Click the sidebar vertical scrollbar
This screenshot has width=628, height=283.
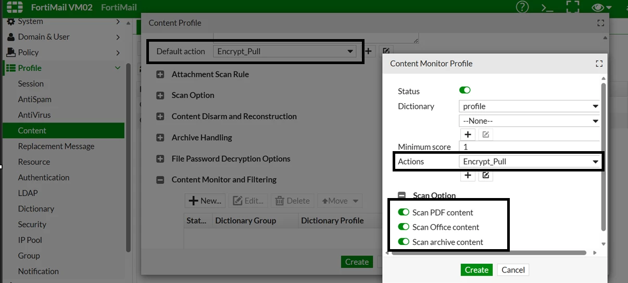click(128, 156)
